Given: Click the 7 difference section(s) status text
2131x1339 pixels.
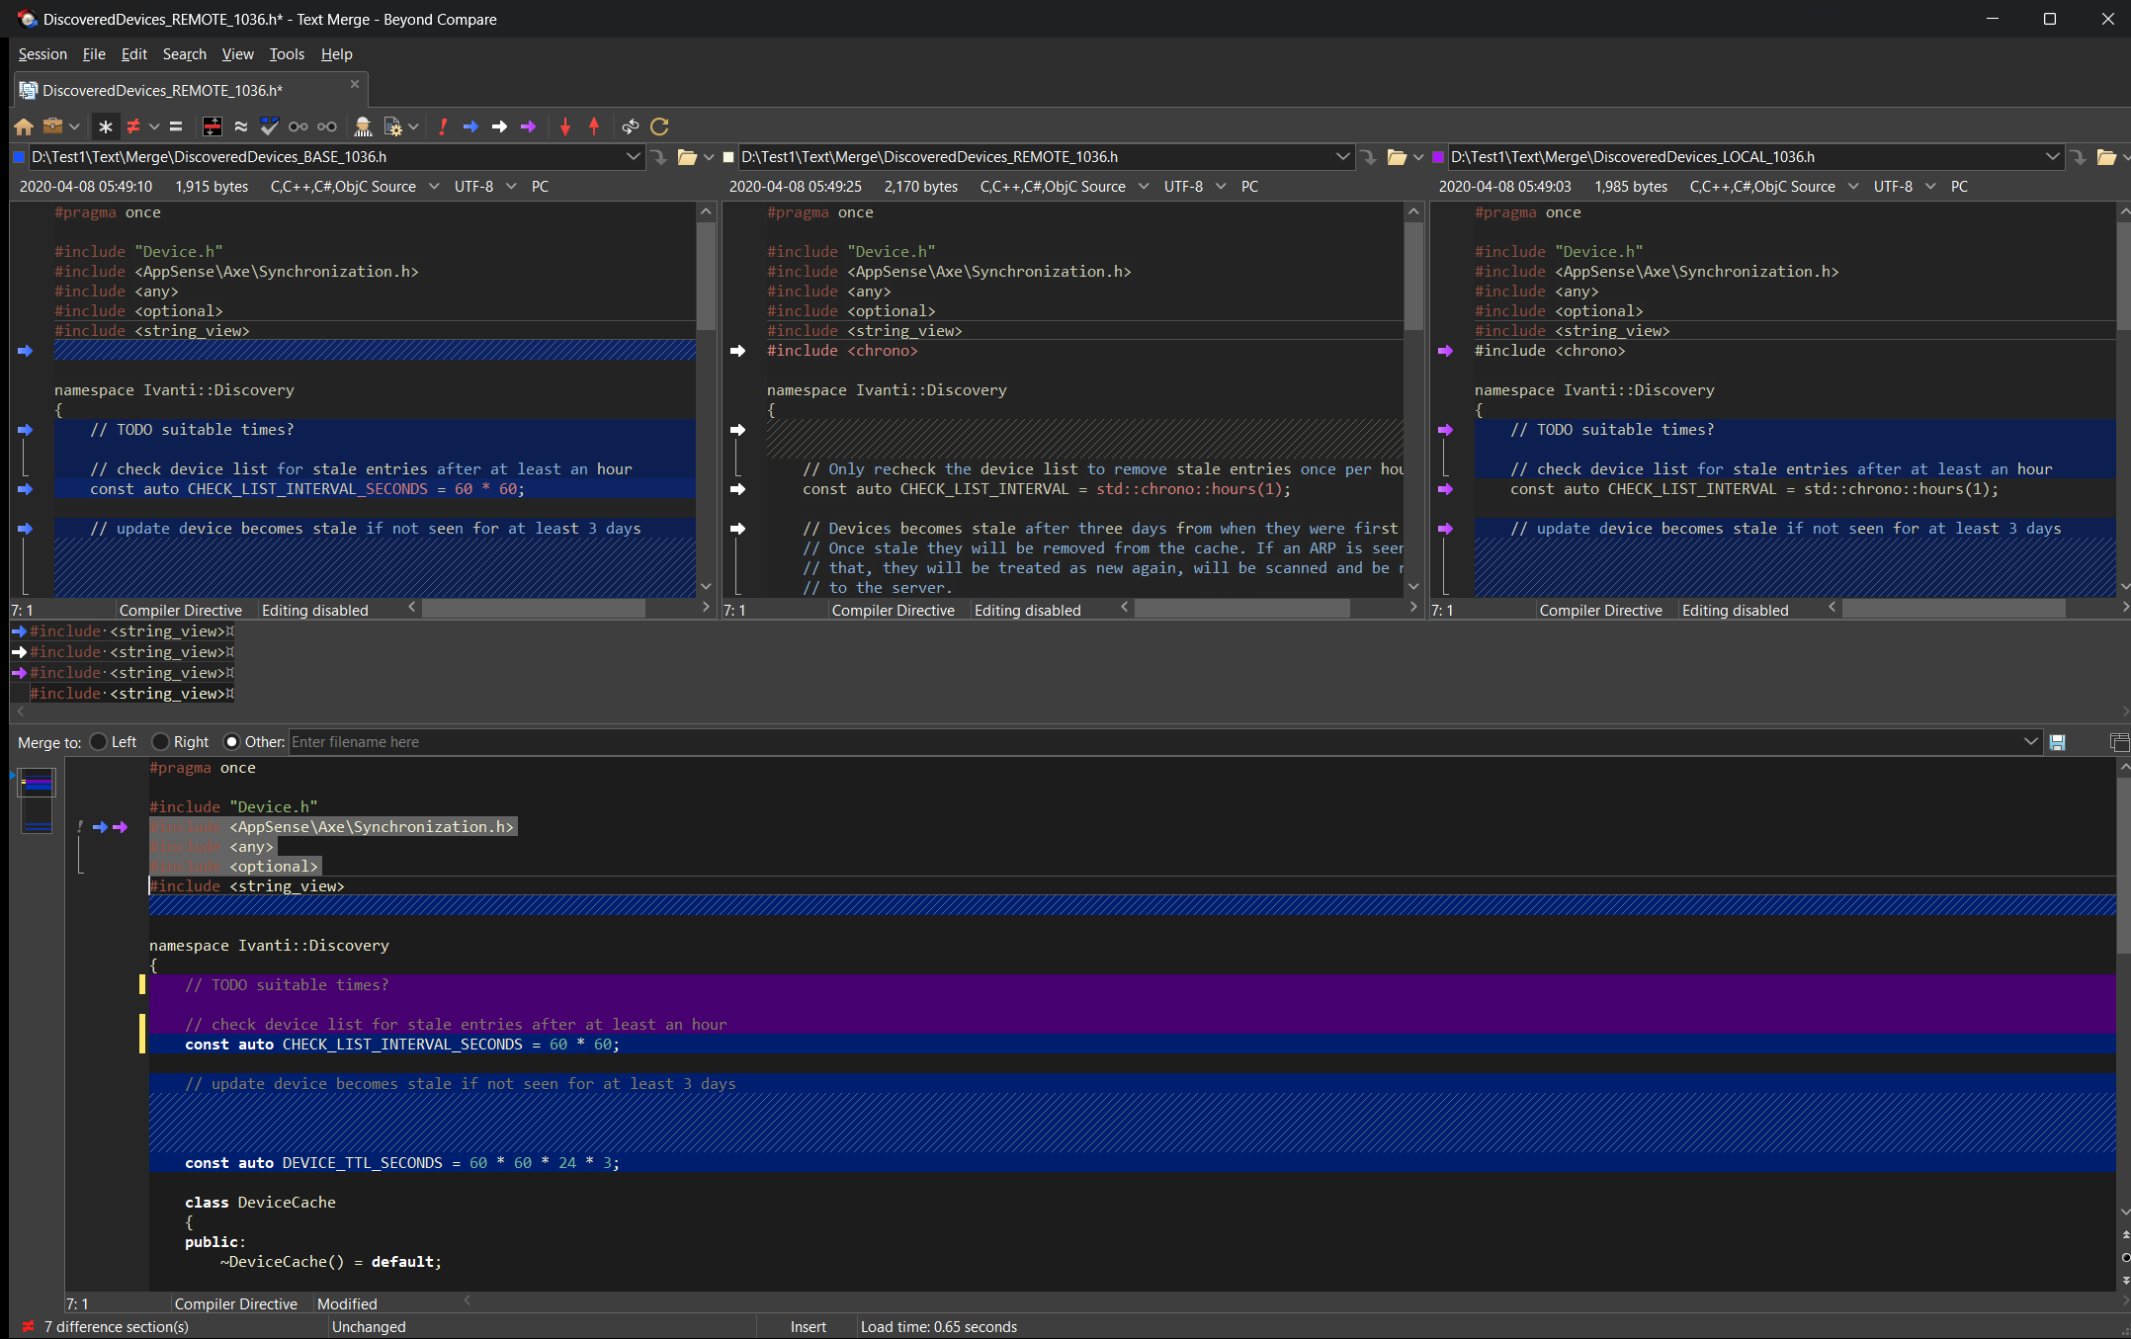Looking at the screenshot, I should [x=117, y=1327].
